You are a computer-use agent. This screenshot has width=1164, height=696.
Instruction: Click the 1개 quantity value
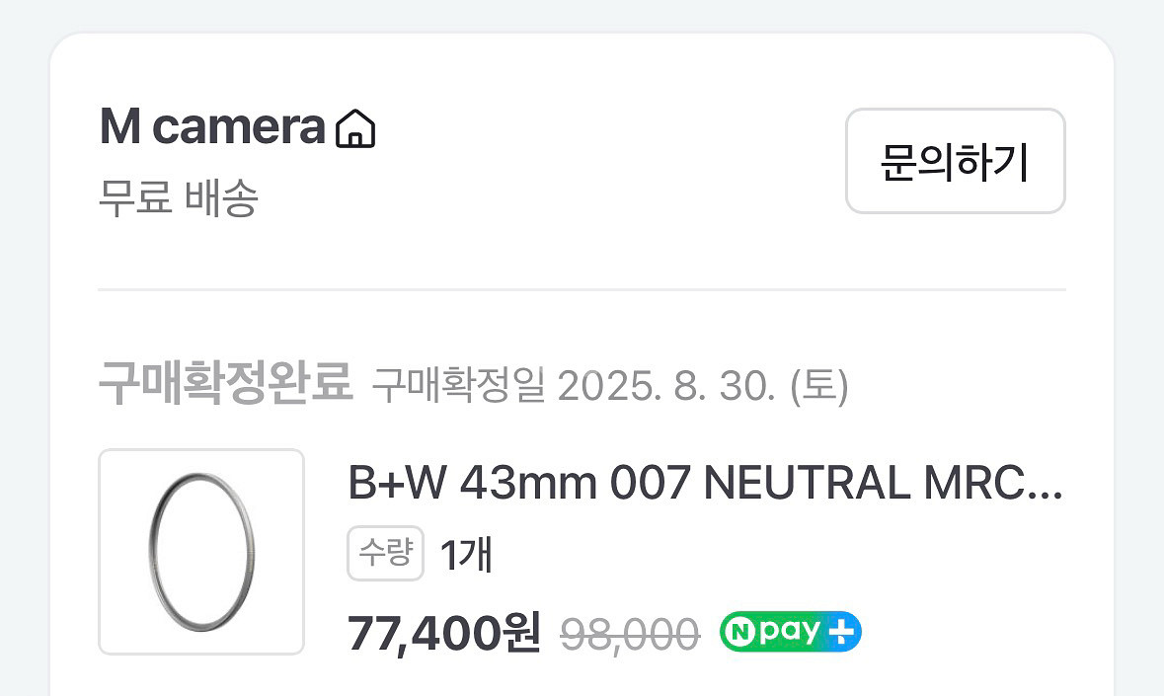point(466,556)
